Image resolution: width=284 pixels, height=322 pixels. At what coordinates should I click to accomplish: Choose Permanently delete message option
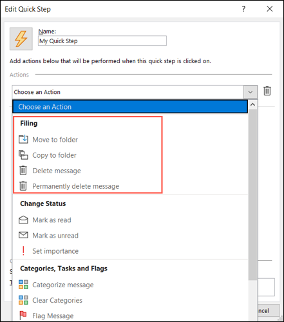[x=75, y=186]
